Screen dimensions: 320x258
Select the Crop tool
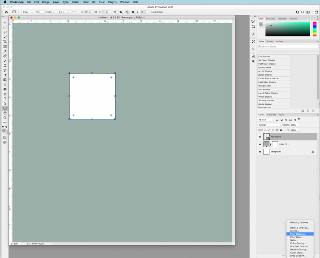(x=5, y=42)
